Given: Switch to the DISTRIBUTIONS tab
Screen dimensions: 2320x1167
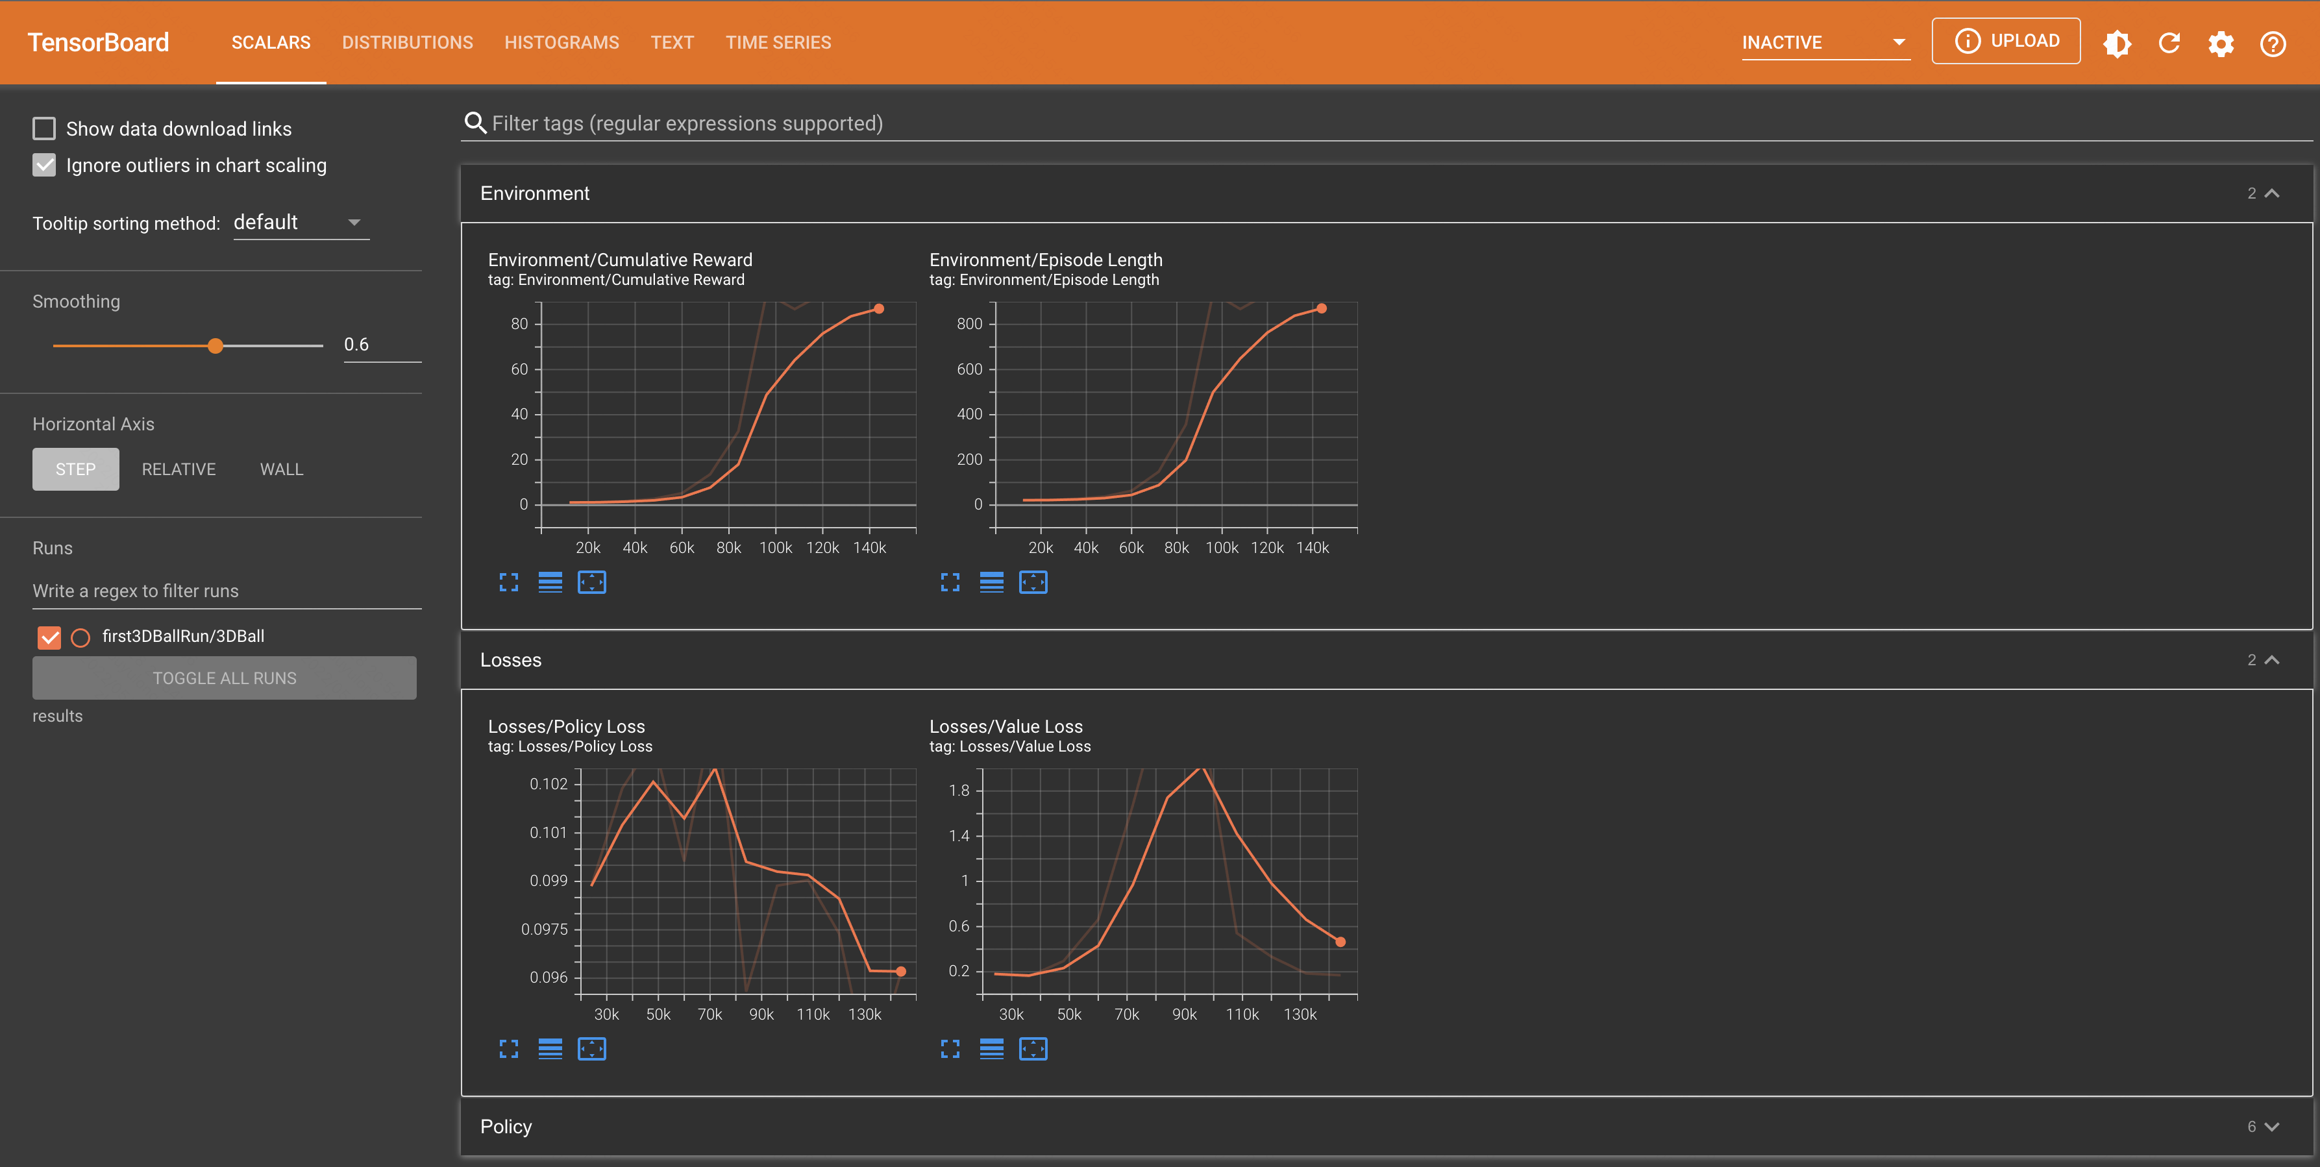Looking at the screenshot, I should (407, 42).
